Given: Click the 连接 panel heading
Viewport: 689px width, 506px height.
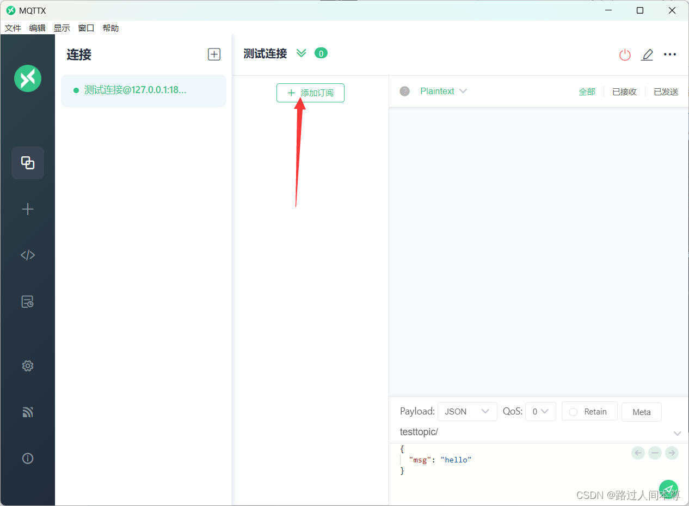Looking at the screenshot, I should (x=79, y=54).
